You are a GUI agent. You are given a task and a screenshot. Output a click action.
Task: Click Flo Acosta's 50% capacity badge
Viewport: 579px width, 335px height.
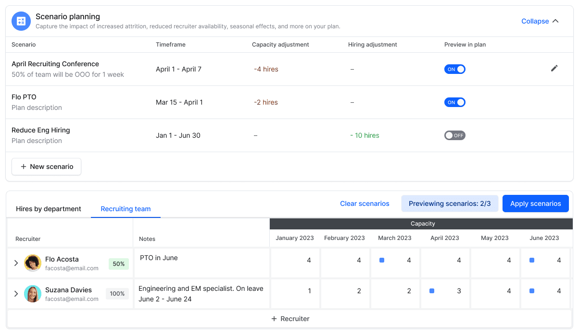click(118, 263)
